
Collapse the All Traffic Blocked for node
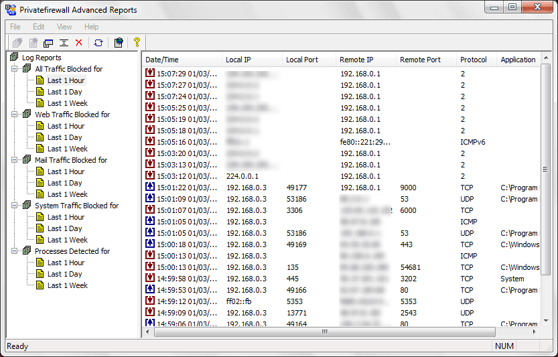[x=15, y=69]
